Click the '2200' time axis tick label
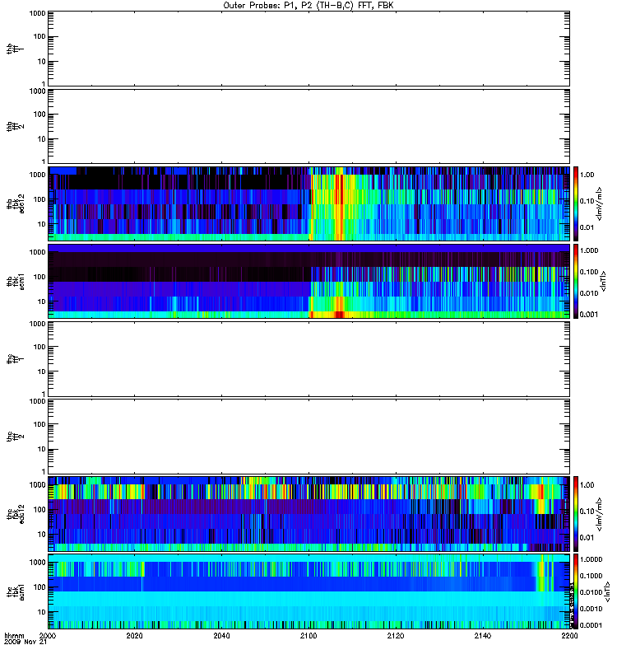The image size is (617, 659). (569, 635)
